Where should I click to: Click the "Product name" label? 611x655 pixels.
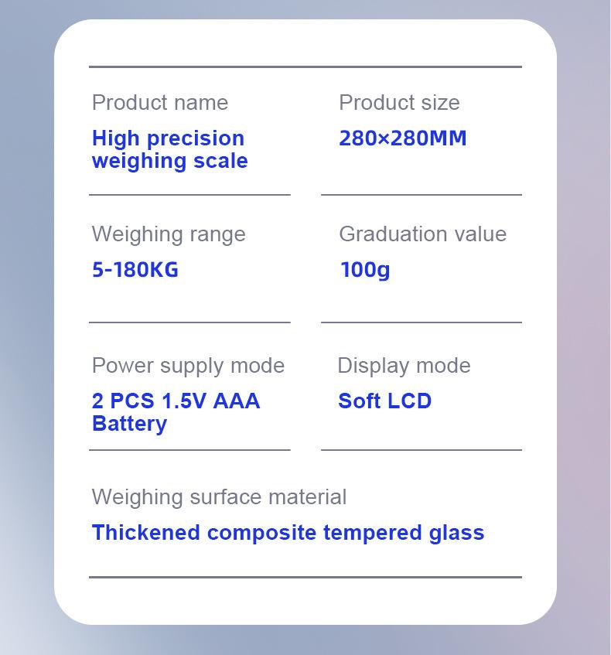(x=159, y=103)
